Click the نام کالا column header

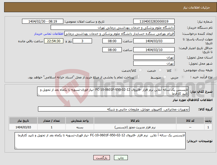tap(135, 121)
